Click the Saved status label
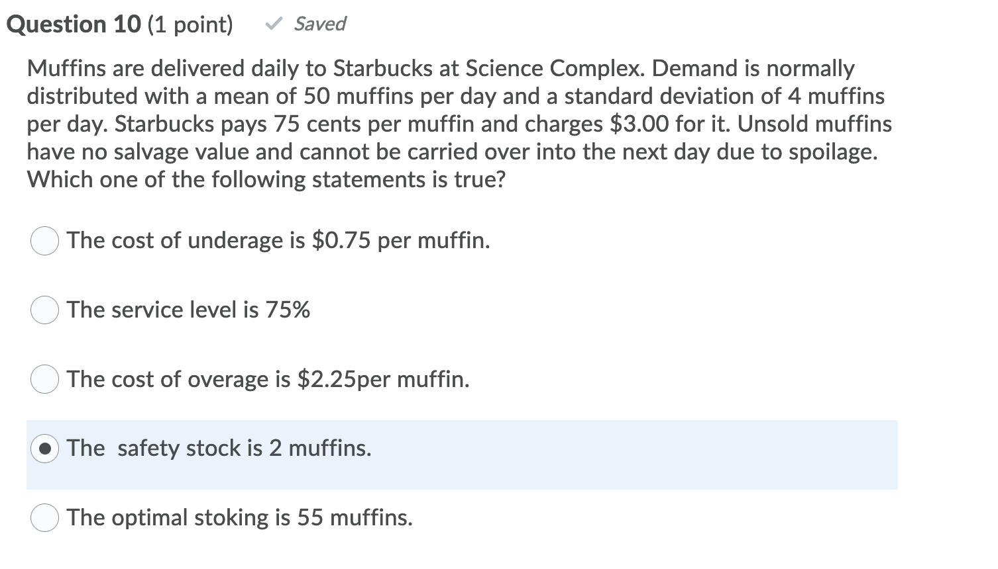The height and width of the screenshot is (569, 998). tap(319, 24)
